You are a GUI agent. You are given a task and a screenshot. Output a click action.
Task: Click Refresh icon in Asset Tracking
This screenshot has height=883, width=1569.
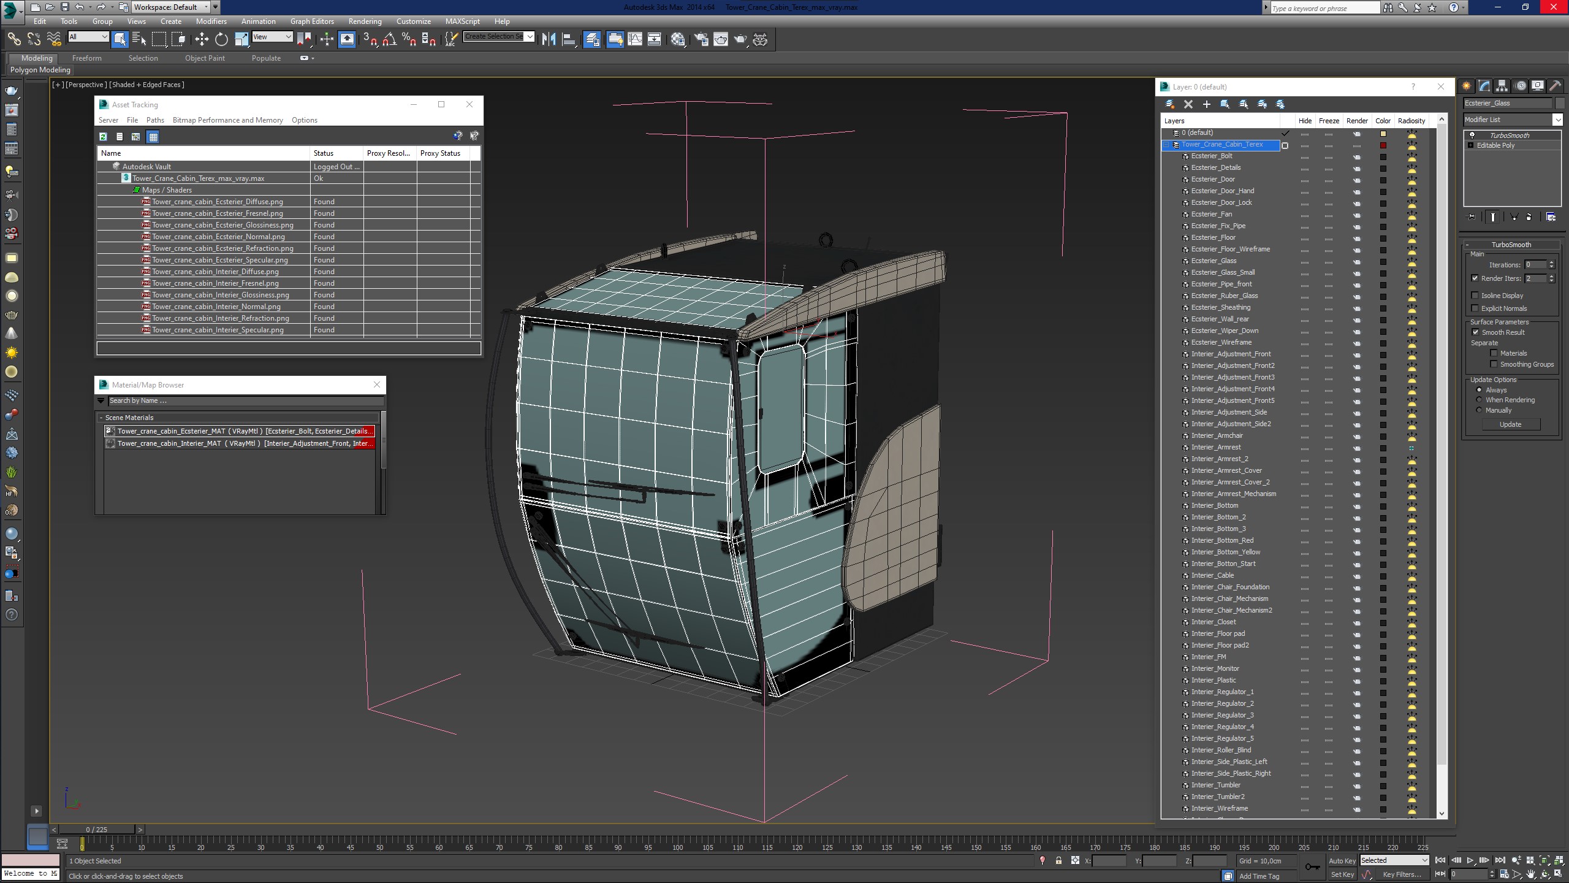pos(103,137)
